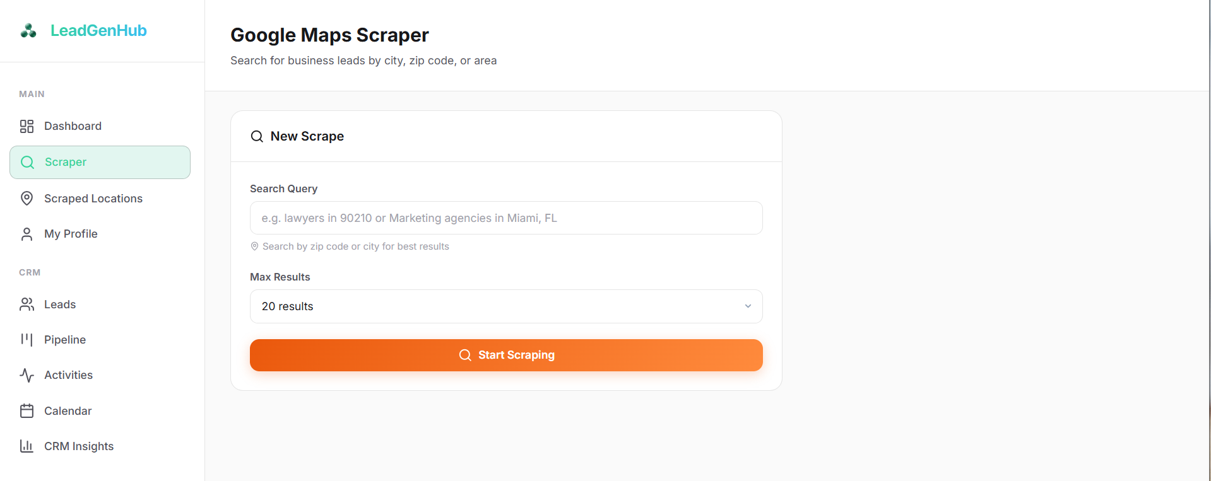Click the LeadGenHub logo icon

pos(28,30)
